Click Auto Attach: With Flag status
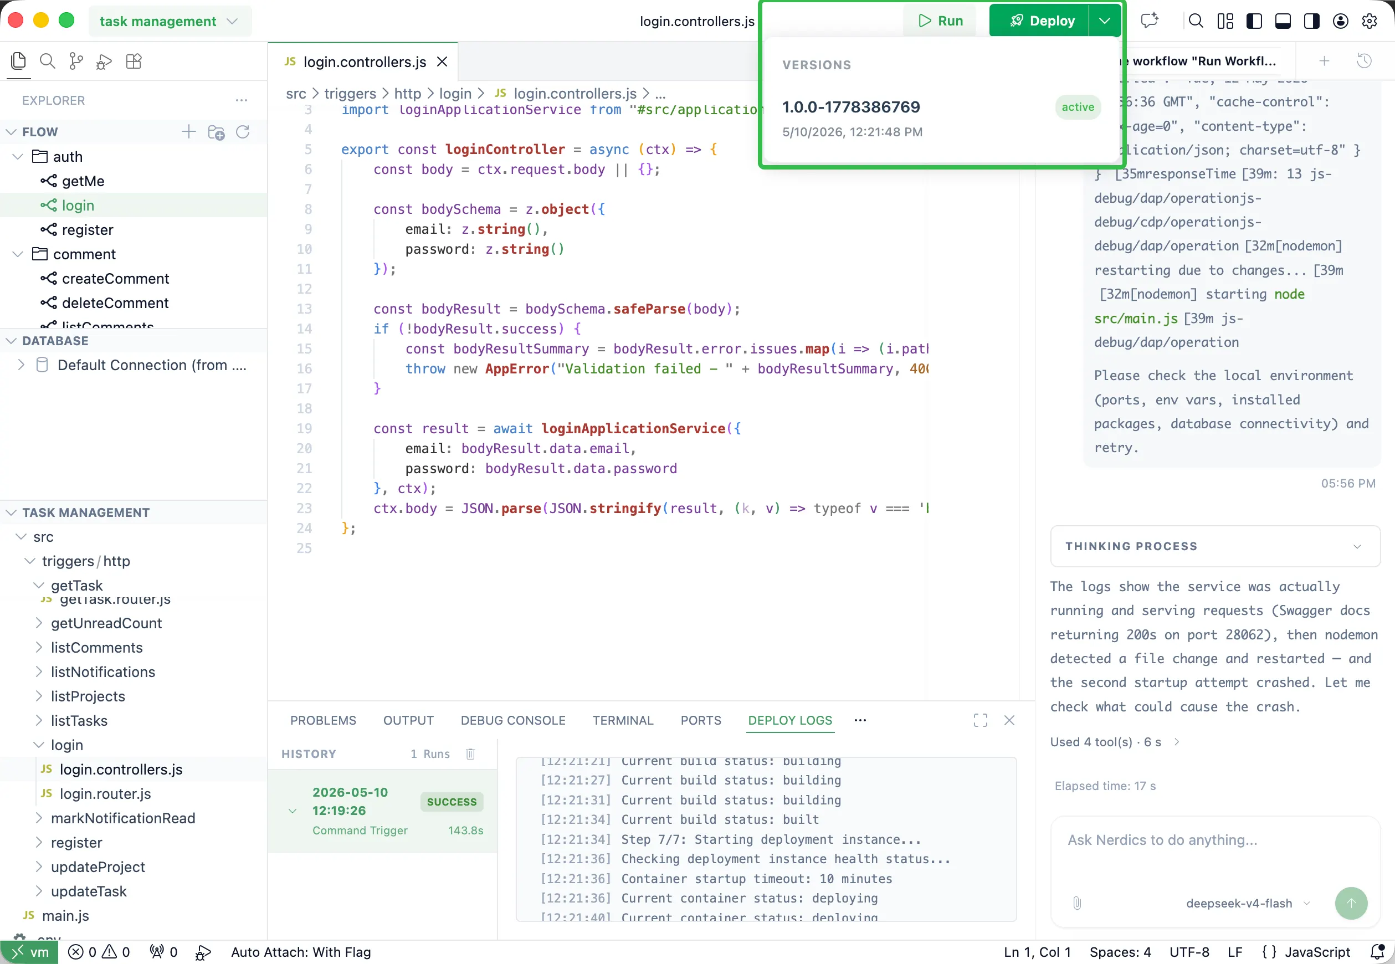The image size is (1395, 964). coord(301,952)
